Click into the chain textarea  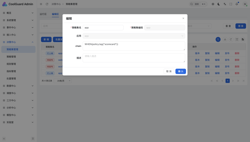coord(134,46)
